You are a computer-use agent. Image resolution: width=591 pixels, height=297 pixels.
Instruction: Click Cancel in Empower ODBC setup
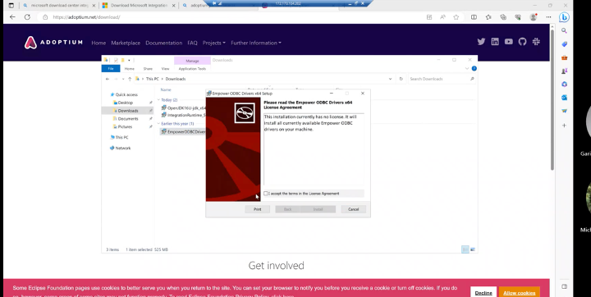click(x=354, y=209)
